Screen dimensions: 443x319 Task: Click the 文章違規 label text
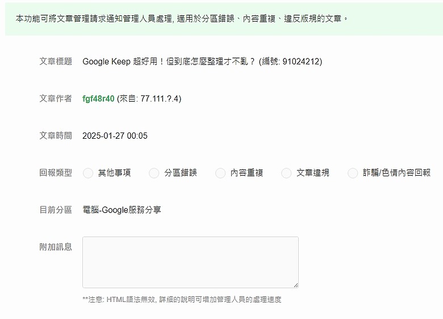tap(313, 173)
